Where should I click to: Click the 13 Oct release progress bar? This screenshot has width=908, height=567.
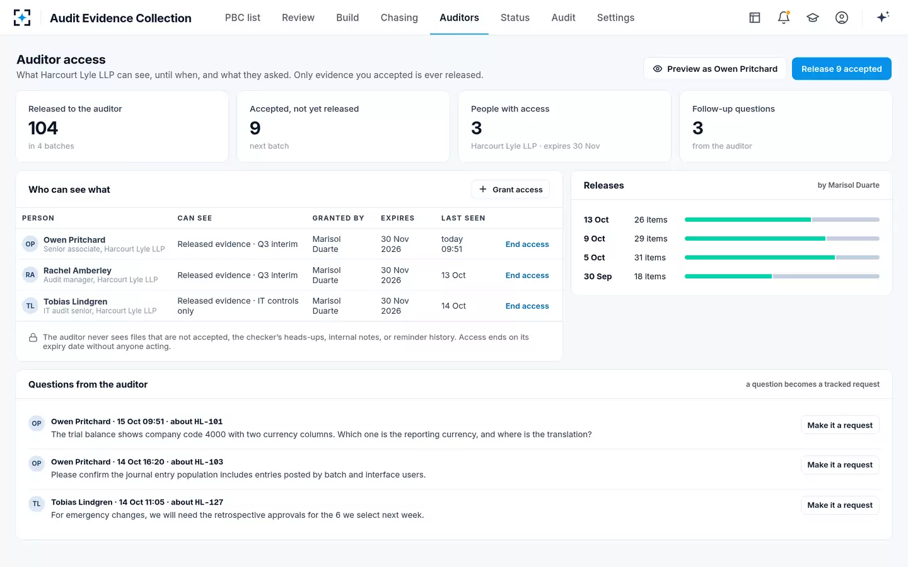point(782,220)
